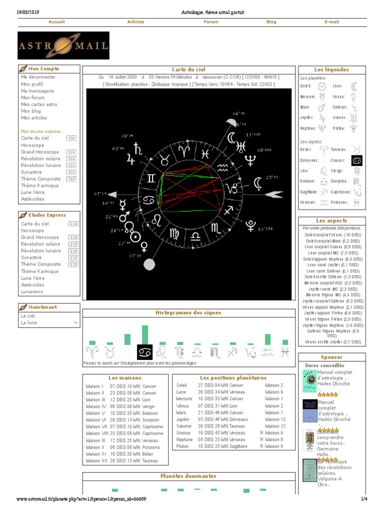Click the PDF icon next to Révolution lunaire in Etudes Express
Image resolution: width=384 pixels, height=512 pixels.
coord(73,251)
